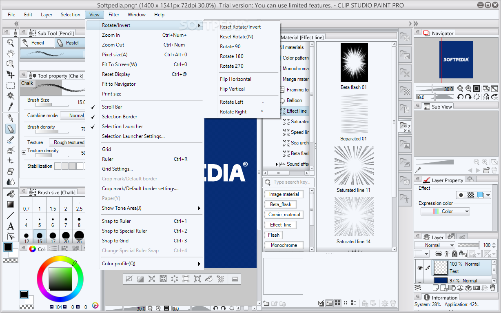Click Navigator rotate right icon
501x313 pixels.
tap(468, 97)
